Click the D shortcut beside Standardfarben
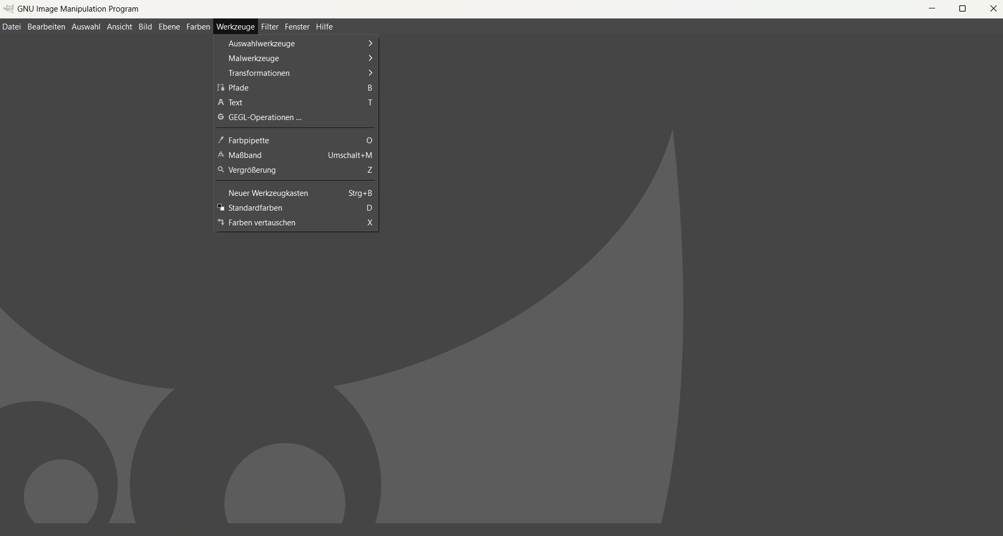Viewport: 1003px width, 536px height. point(370,208)
